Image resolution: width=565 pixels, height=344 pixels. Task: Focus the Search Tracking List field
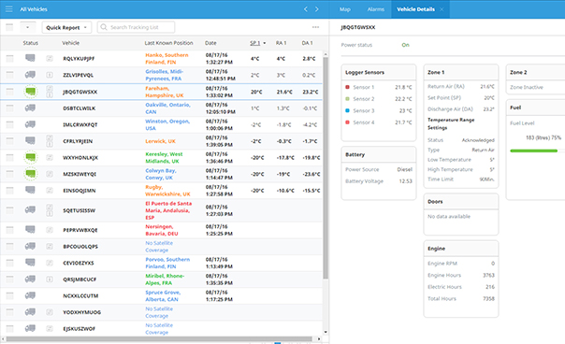pos(136,27)
